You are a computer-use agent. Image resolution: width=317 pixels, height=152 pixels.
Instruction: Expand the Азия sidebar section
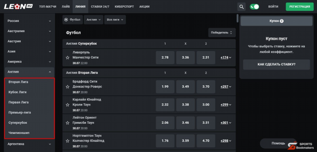[x=29, y=51]
